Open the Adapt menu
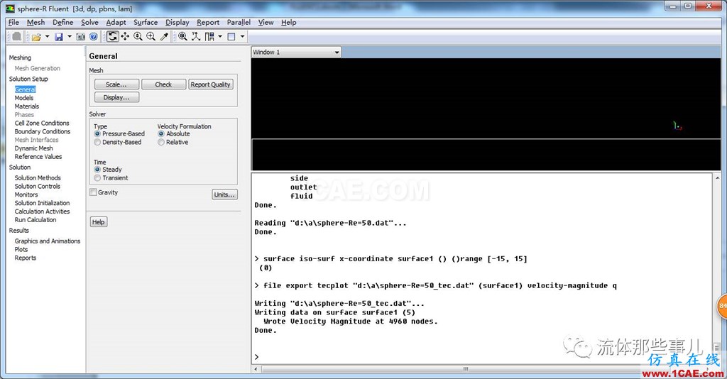The width and height of the screenshot is (727, 379). click(x=116, y=22)
